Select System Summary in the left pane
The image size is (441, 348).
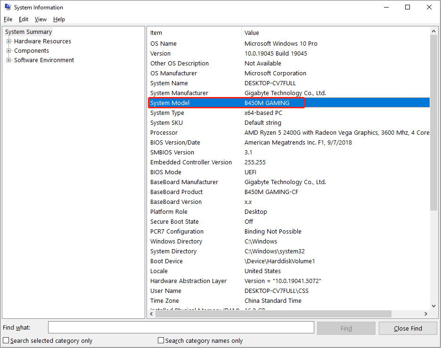[x=28, y=32]
